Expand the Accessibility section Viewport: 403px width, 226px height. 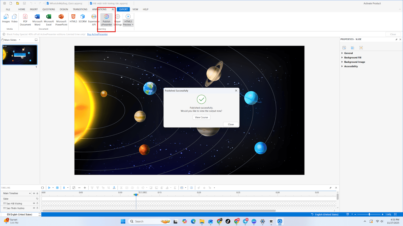click(x=351, y=66)
